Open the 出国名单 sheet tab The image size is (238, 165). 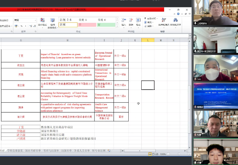click(68, 151)
